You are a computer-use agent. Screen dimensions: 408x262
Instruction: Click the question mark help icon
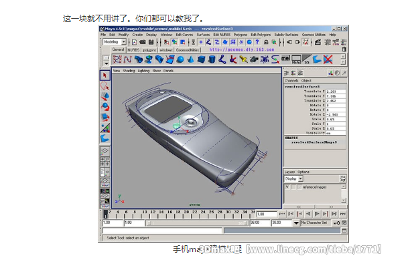pos(257,42)
